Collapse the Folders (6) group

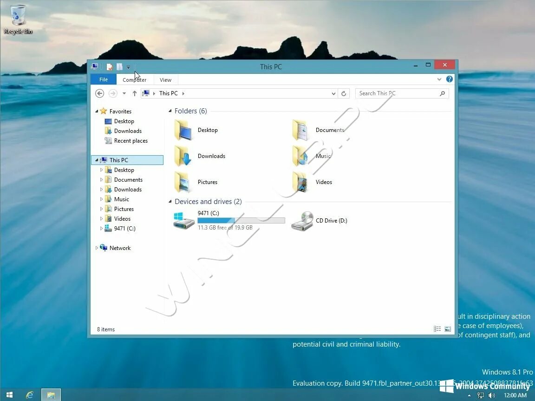coord(170,111)
